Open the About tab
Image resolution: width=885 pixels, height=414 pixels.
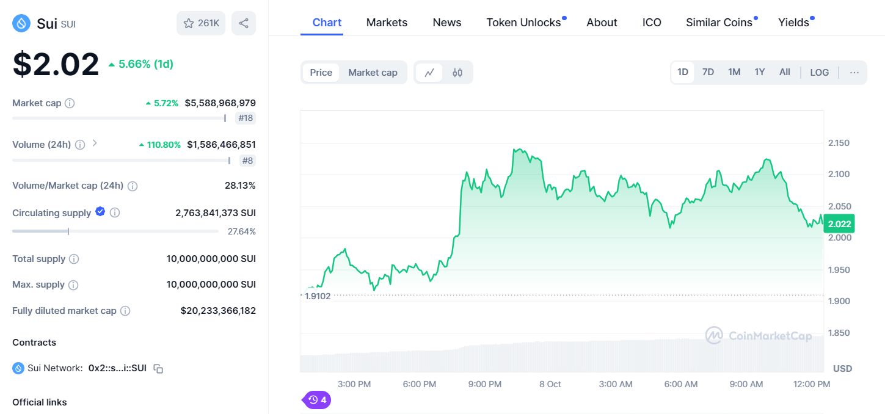pyautogui.click(x=602, y=23)
